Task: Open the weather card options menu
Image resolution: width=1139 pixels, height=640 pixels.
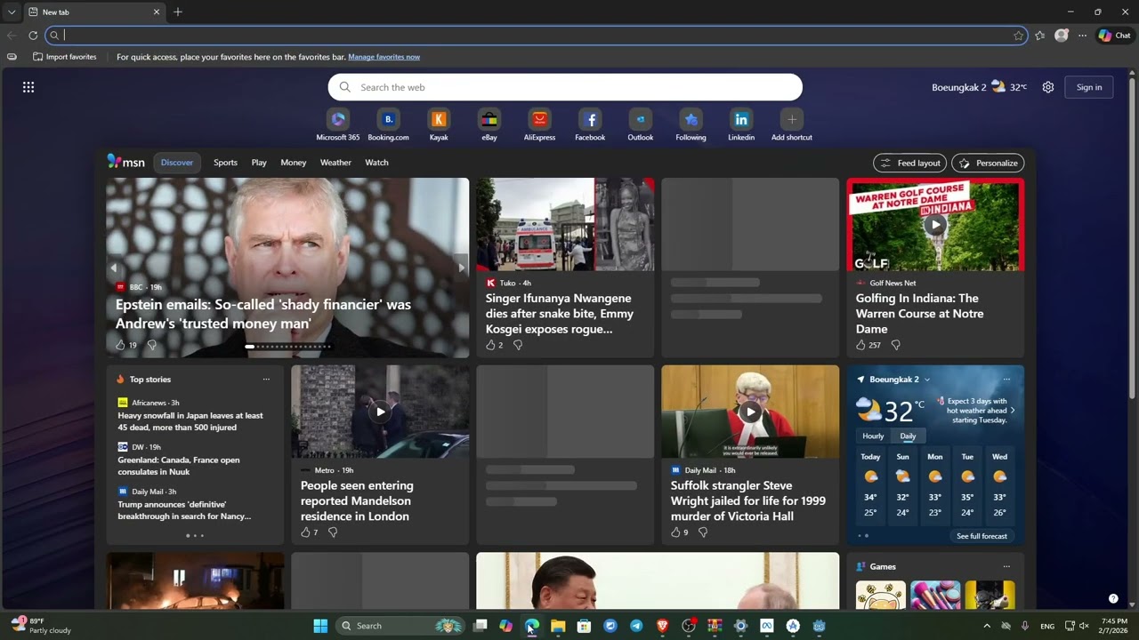Action: click(x=1006, y=380)
